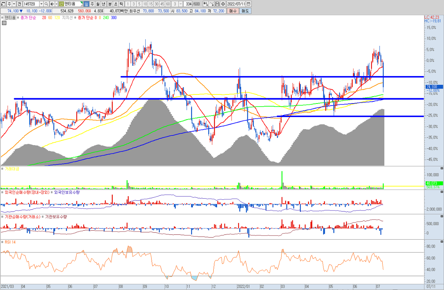Choose the 30 interval preset button
Image resolution: width=444 pixels, height=290 pixels.
coord(156,4)
